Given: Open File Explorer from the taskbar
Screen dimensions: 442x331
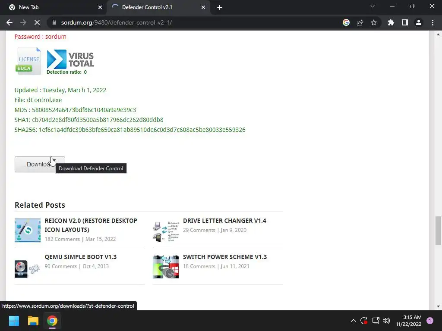Looking at the screenshot, I should point(33,321).
